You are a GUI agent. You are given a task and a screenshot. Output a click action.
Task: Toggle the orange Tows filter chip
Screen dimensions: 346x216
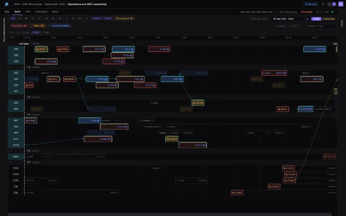(38, 26)
